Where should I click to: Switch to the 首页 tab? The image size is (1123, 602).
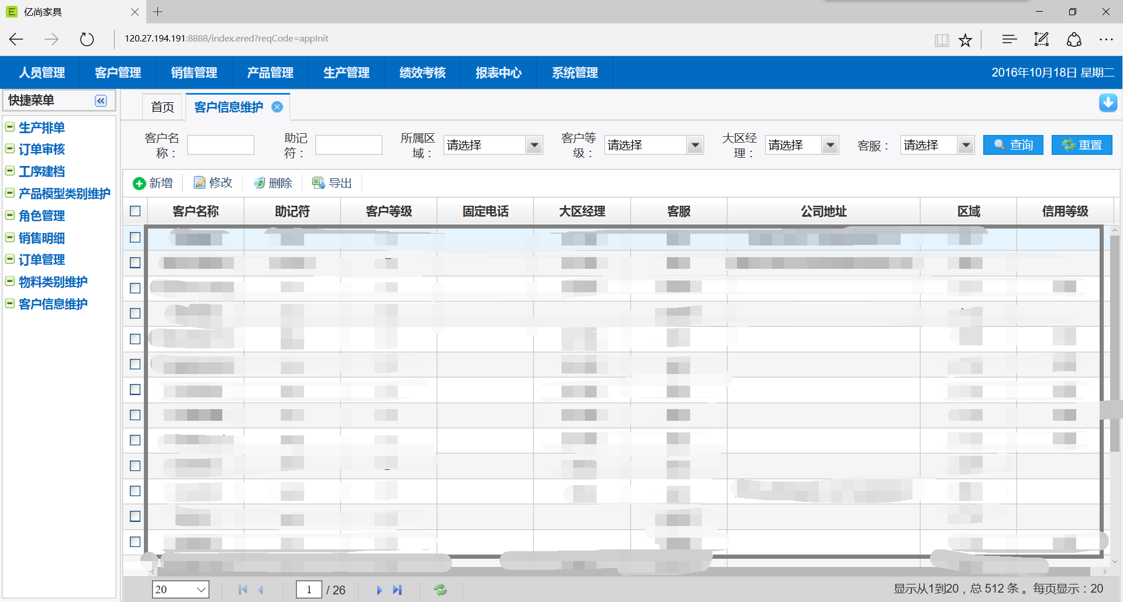pyautogui.click(x=163, y=107)
